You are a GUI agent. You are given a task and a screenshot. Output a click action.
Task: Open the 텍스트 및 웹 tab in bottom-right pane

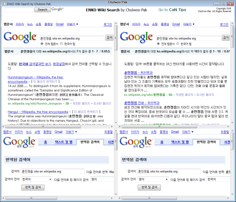(180, 142)
